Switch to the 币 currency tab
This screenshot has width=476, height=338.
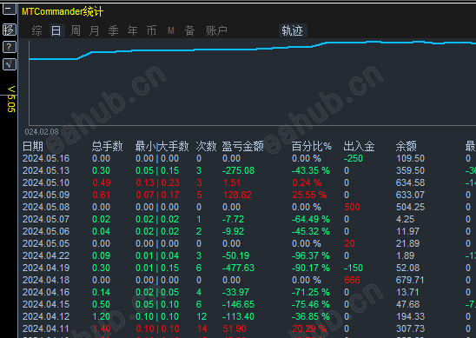tap(151, 30)
